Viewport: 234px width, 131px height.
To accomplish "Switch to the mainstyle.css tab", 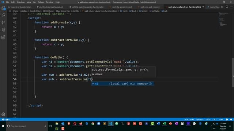I will point(213,7).
